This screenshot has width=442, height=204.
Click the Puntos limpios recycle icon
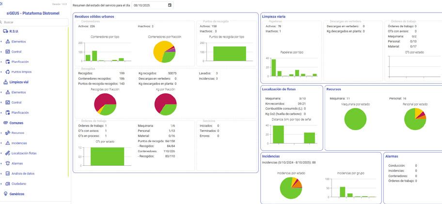(x=8, y=72)
